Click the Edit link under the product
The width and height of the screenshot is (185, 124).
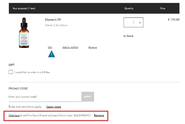[x=50, y=47]
